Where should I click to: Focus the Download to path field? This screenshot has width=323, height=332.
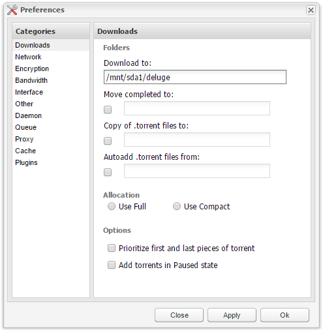(x=195, y=77)
